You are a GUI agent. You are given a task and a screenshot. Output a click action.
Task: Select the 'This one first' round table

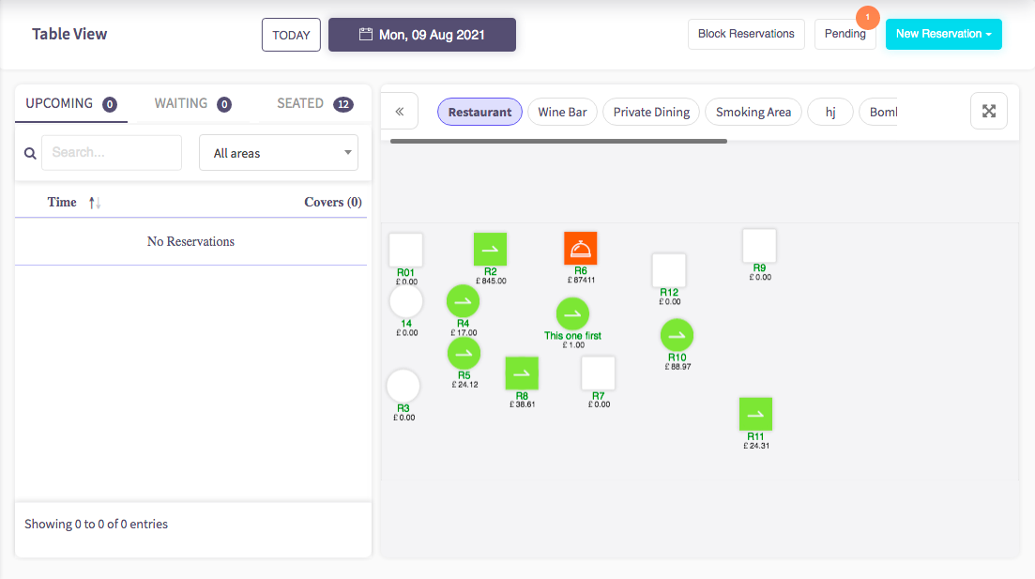point(572,314)
